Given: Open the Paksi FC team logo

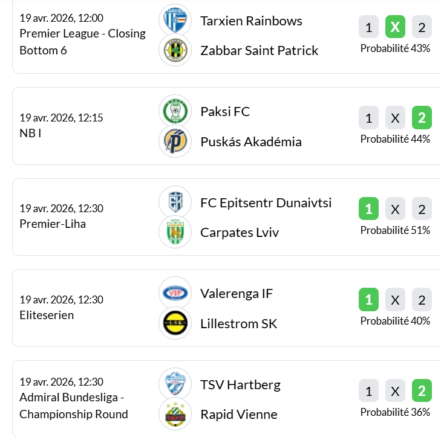Looking at the screenshot, I should (x=175, y=111).
